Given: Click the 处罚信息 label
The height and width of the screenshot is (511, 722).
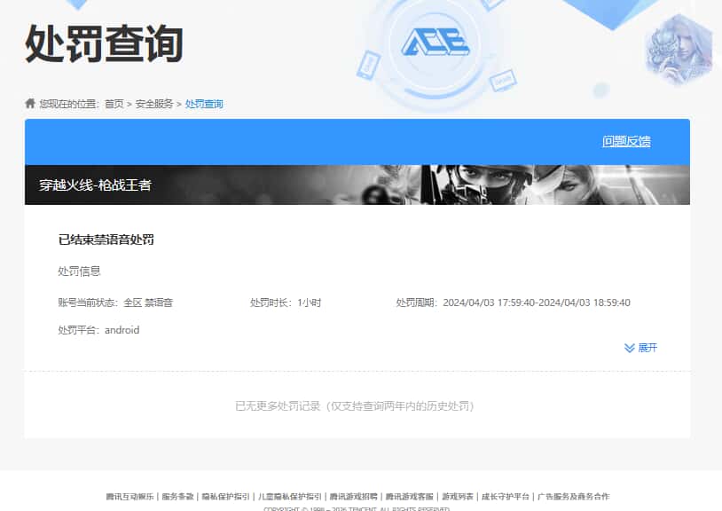Looking at the screenshot, I should (79, 271).
